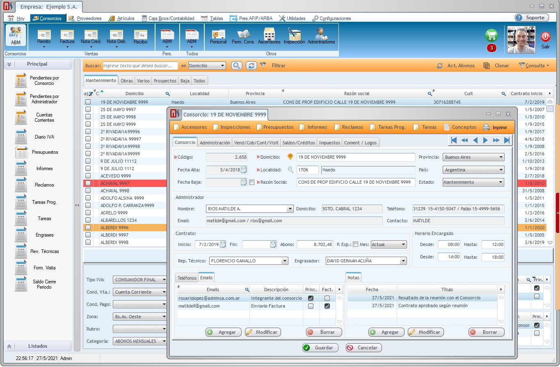Click the Imprimir printer icon
This screenshot has width=560, height=367.
point(486,127)
